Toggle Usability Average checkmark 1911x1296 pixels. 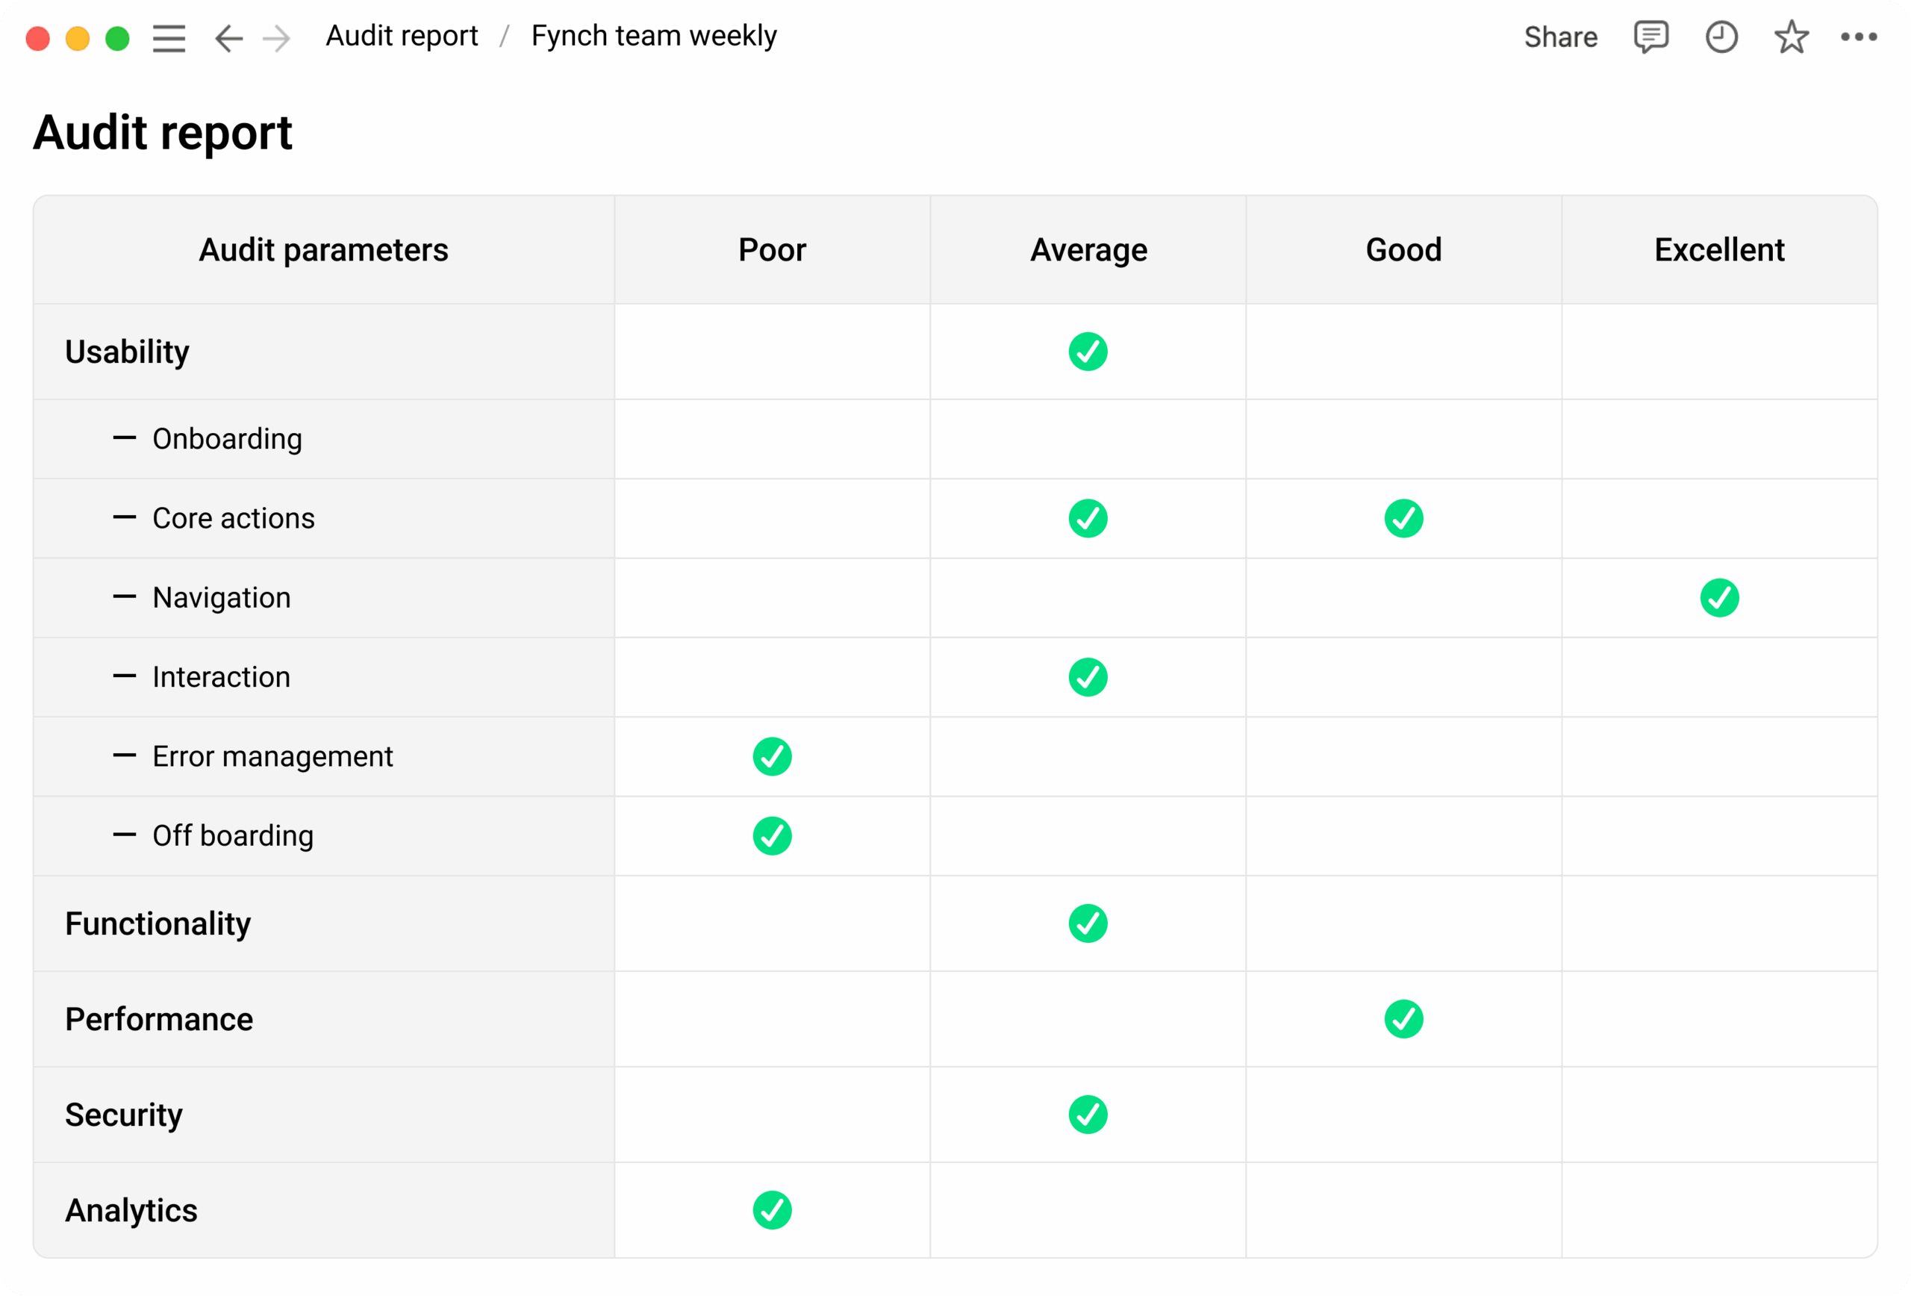click(x=1088, y=352)
